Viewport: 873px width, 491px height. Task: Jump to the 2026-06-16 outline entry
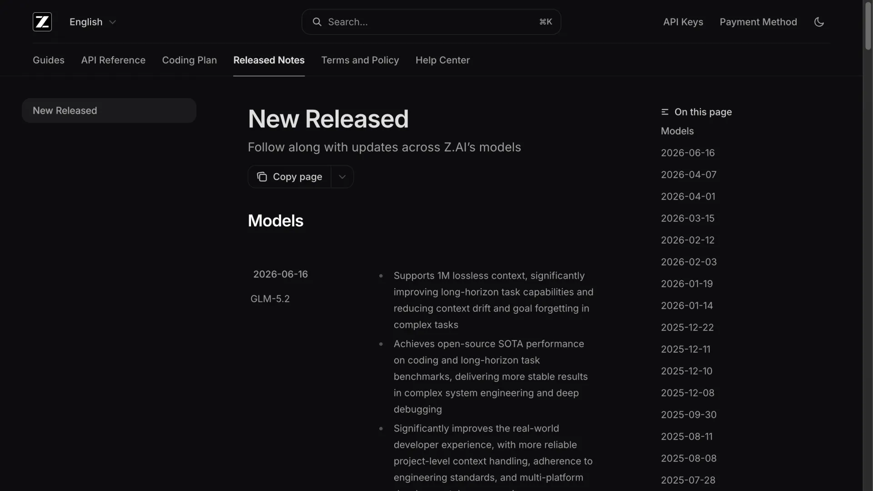click(688, 153)
